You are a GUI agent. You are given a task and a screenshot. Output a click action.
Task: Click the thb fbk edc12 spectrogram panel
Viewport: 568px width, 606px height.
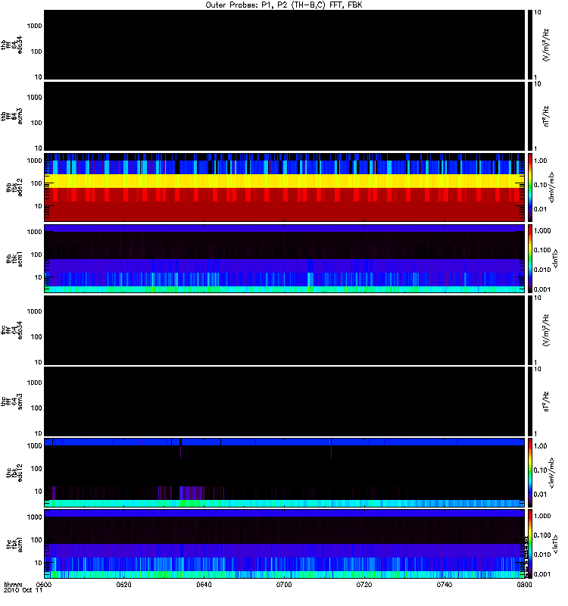pos(284,187)
